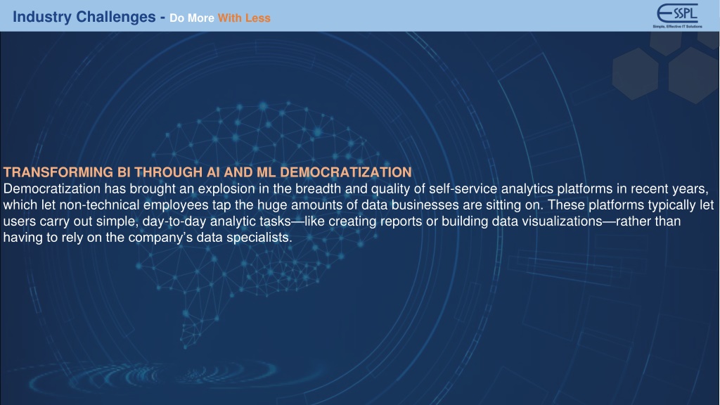The height and width of the screenshot is (405, 720).
Task: Click the orange 'With Less' text
Action: pos(244,18)
